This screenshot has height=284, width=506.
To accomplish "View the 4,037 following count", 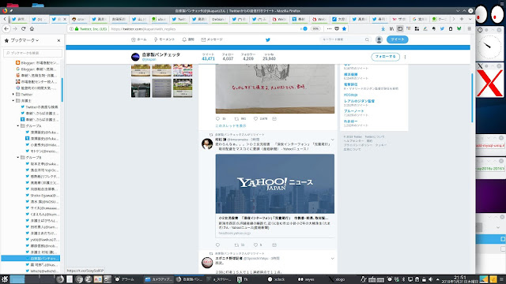I will coord(228,57).
